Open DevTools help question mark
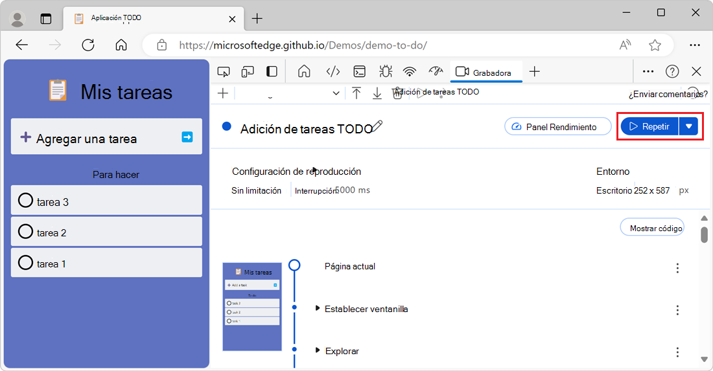713x371 pixels. coord(672,71)
